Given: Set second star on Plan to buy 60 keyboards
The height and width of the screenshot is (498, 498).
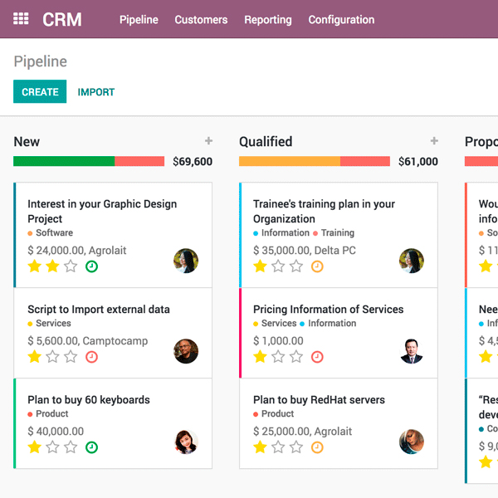Looking at the screenshot, I should click(x=52, y=447).
